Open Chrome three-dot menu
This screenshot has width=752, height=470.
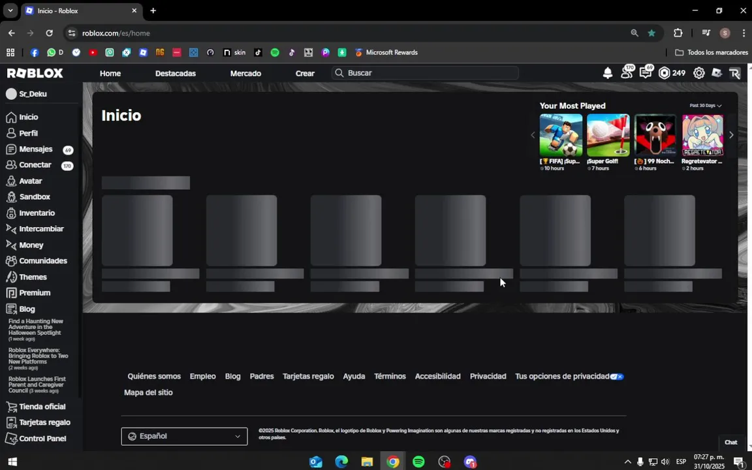(744, 33)
